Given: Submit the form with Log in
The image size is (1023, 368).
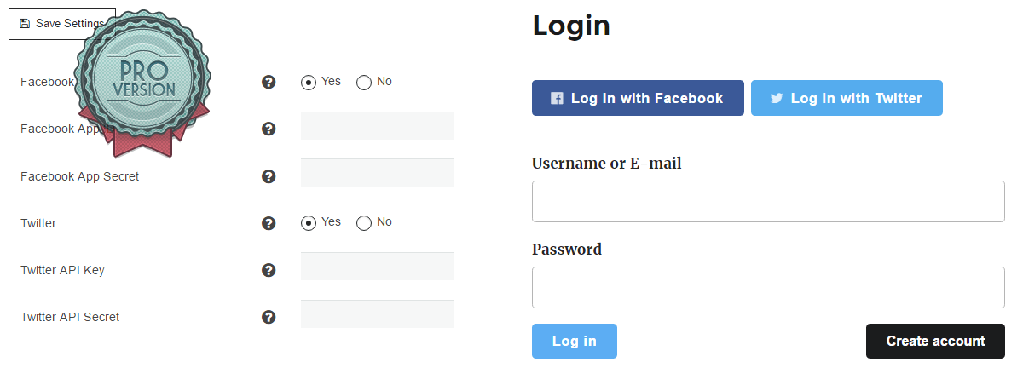Looking at the screenshot, I should point(574,341).
